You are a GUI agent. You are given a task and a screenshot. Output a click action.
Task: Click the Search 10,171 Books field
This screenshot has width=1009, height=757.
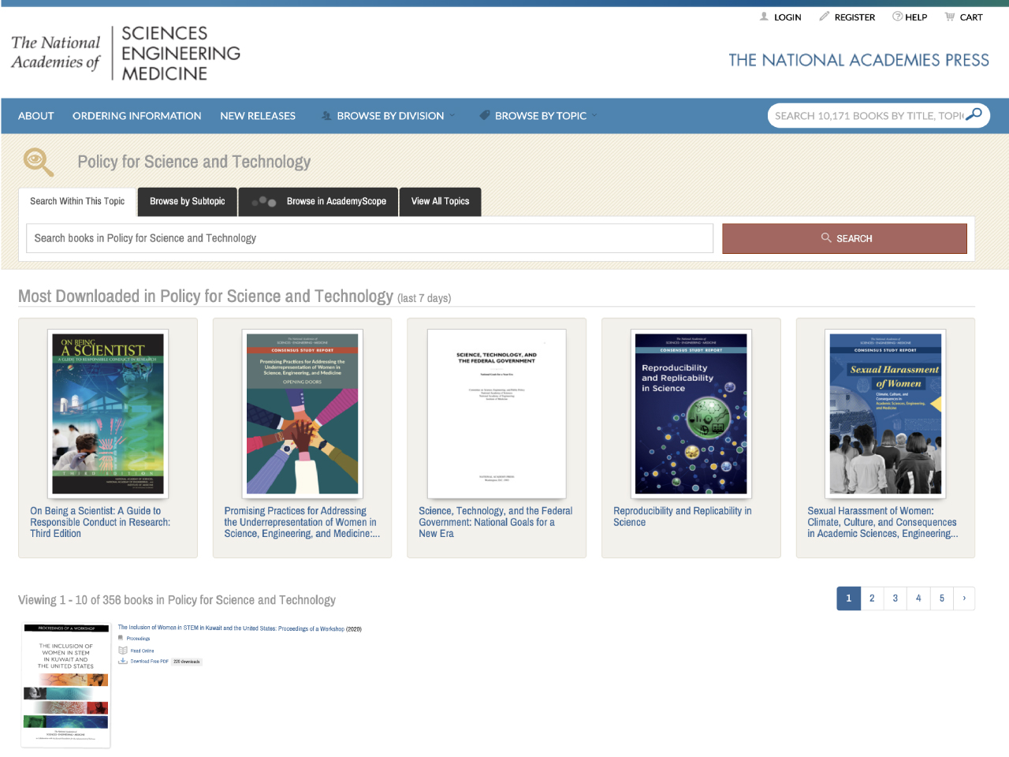click(x=869, y=115)
